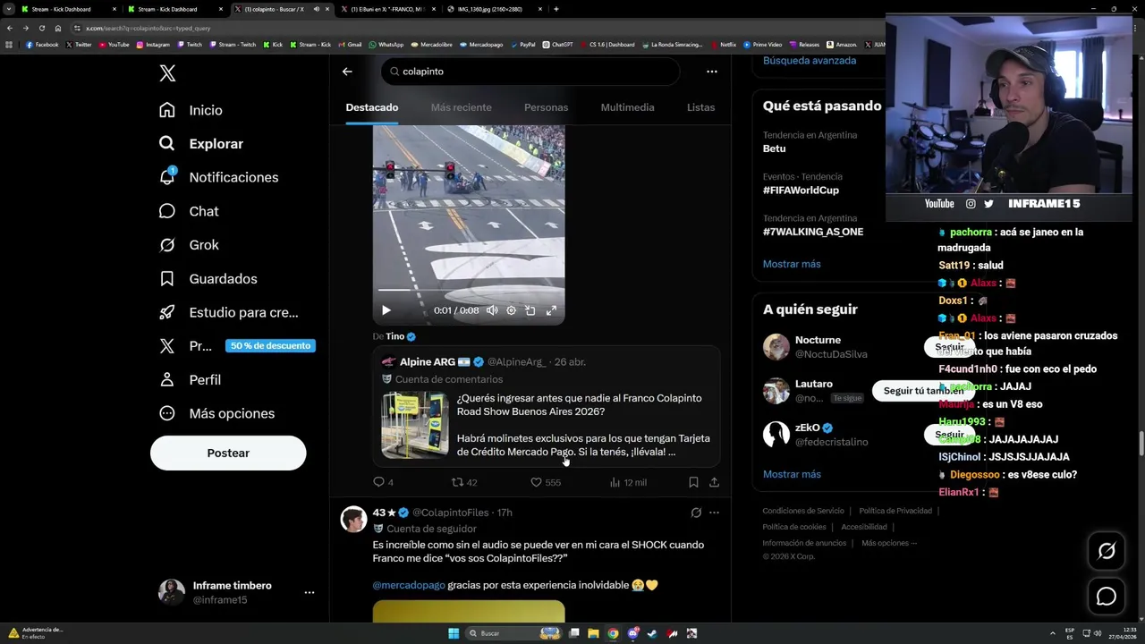Click the Postear button
This screenshot has height=644, width=1145.
(228, 453)
